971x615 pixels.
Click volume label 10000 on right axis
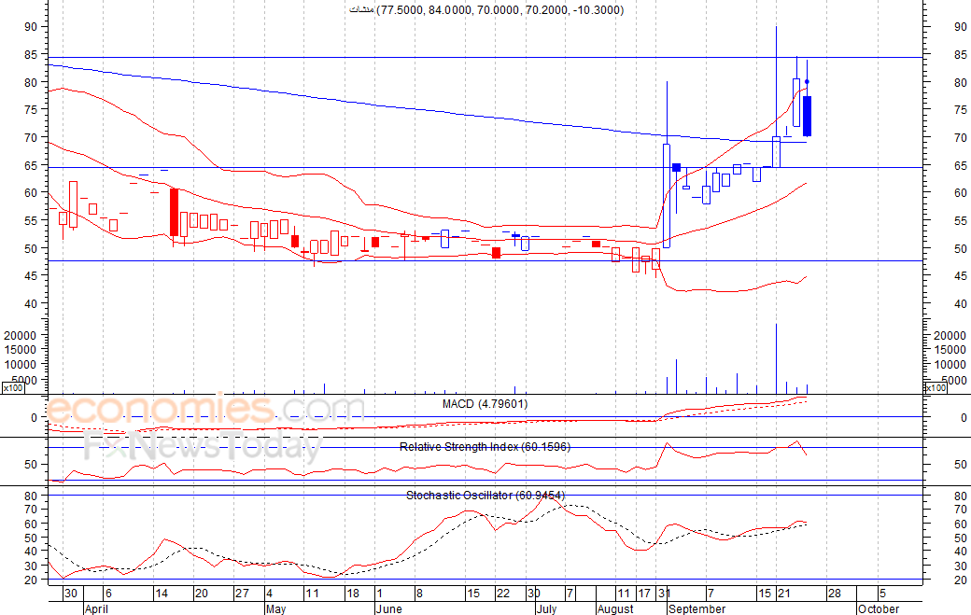[x=950, y=364]
